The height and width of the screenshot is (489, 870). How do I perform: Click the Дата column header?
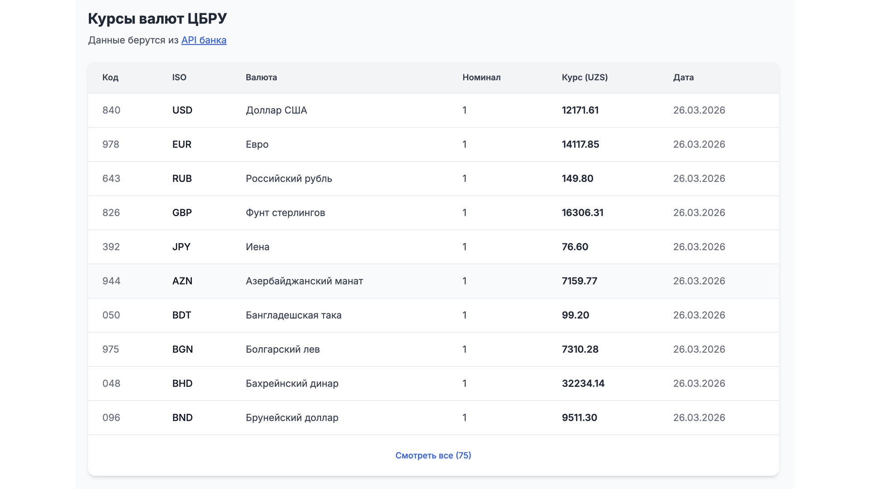point(683,77)
